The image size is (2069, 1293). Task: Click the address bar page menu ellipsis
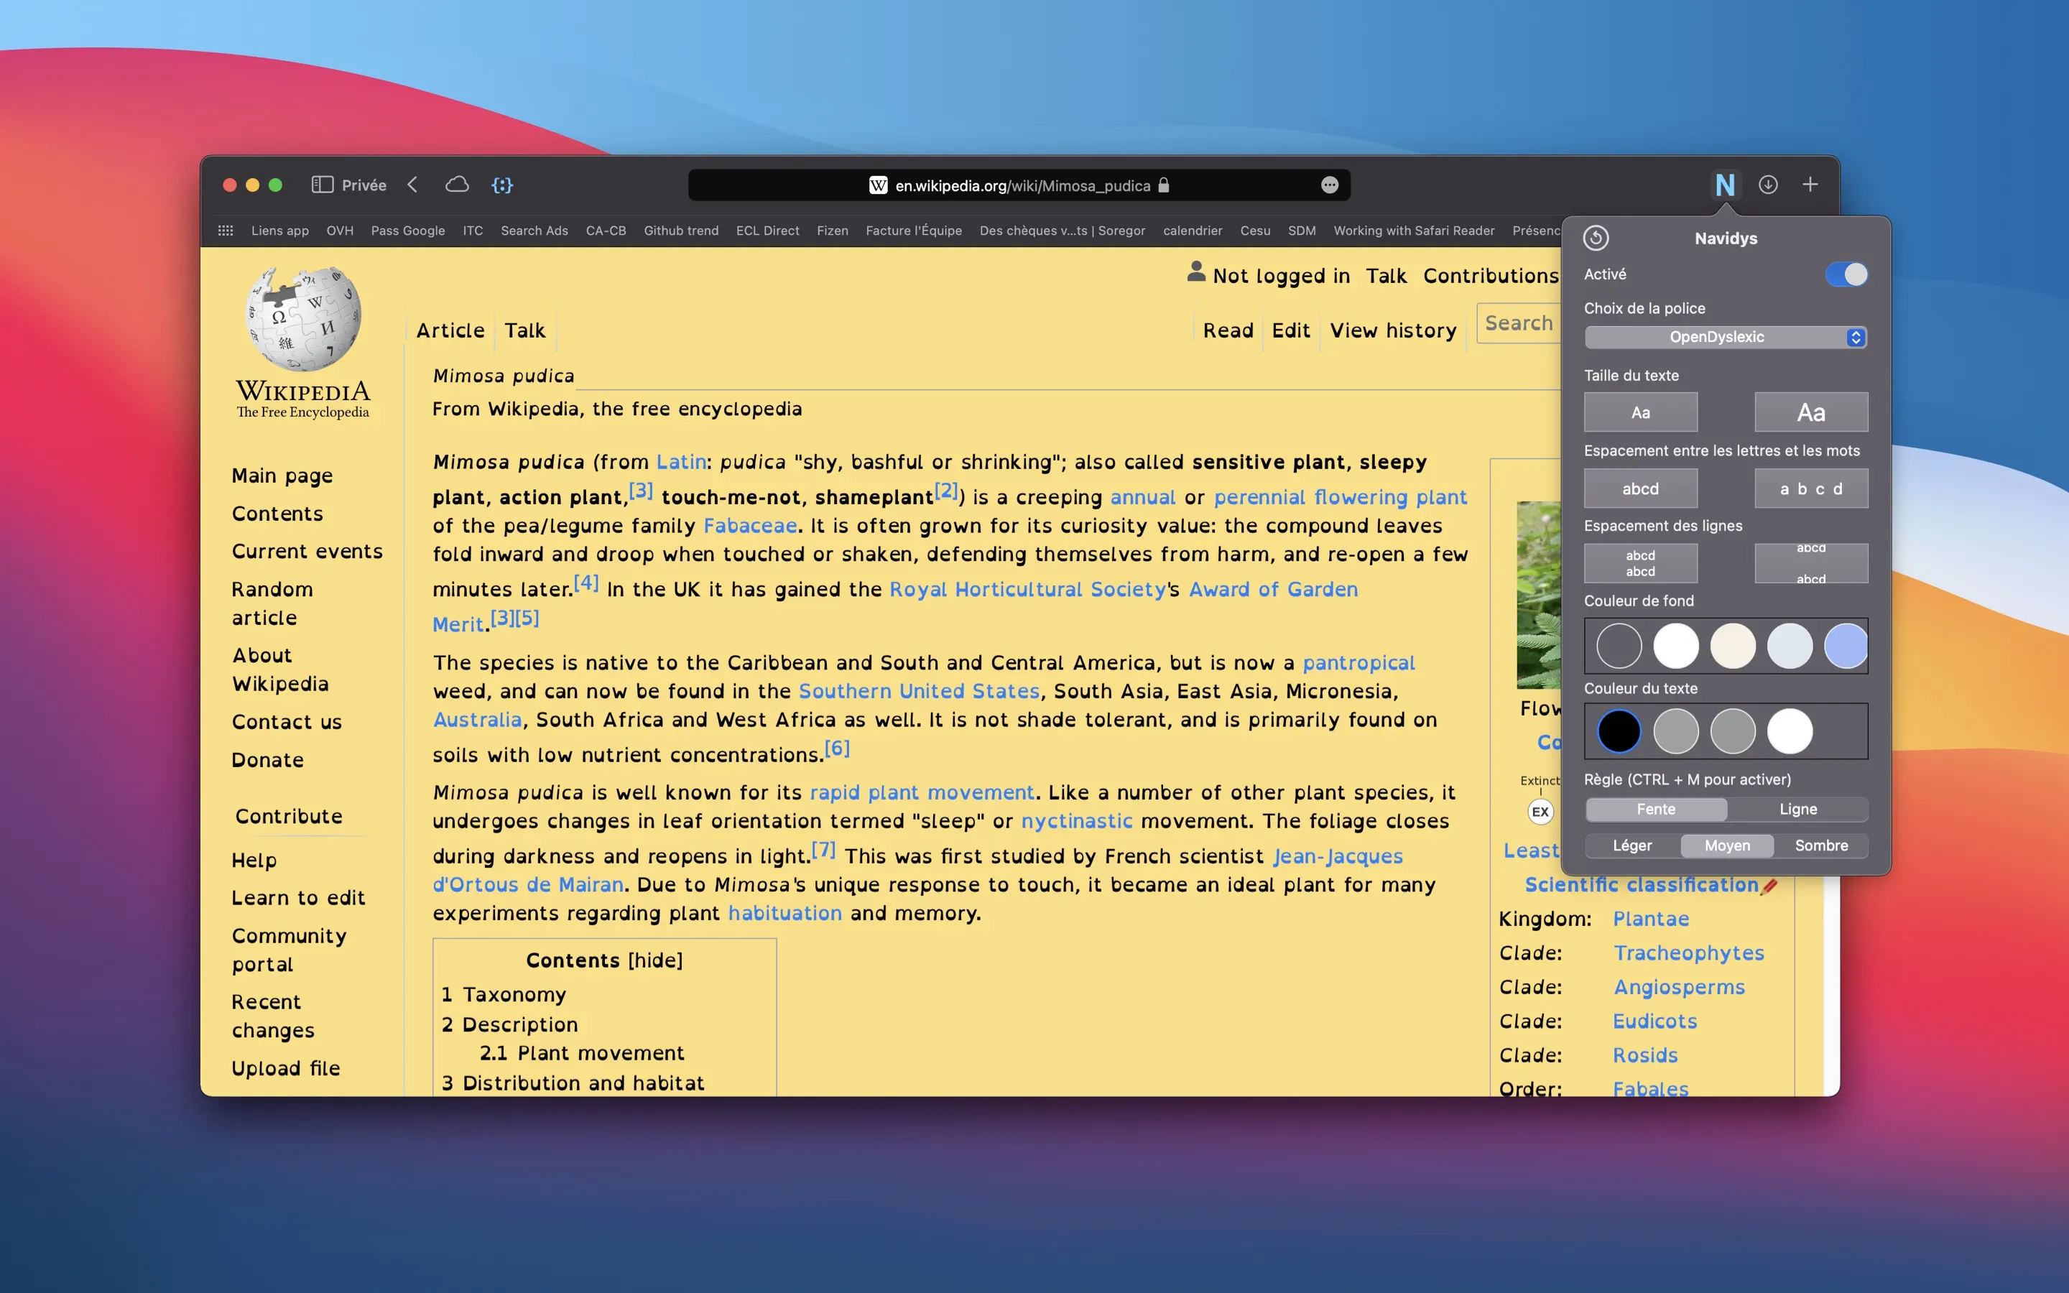pyautogui.click(x=1330, y=185)
